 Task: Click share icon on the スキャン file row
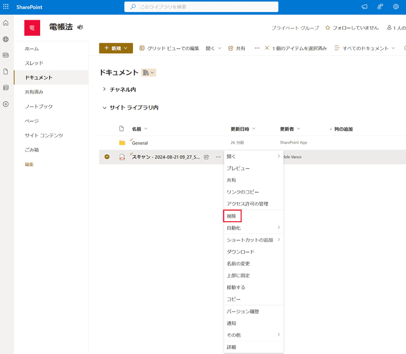[x=207, y=157]
